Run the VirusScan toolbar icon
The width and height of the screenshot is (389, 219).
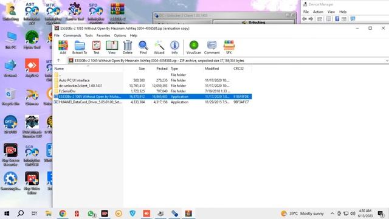(194, 47)
